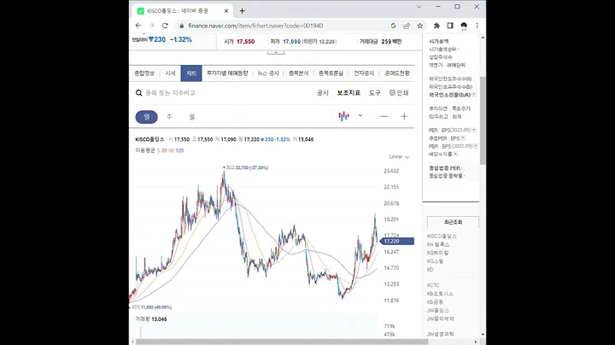Toggle the 20-day moving average label
This screenshot has width=615, height=345.
(x=164, y=150)
